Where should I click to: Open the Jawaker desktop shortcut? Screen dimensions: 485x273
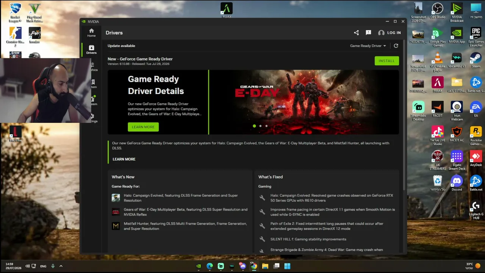tap(34, 35)
